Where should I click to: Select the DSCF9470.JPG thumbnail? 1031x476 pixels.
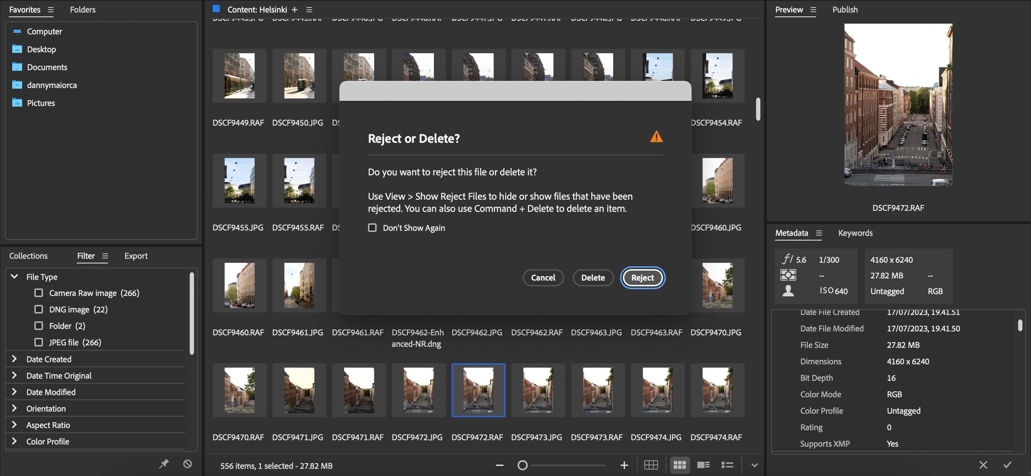click(x=717, y=285)
